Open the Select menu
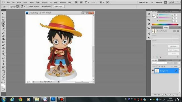182x102 pixels. [x=32, y=2]
